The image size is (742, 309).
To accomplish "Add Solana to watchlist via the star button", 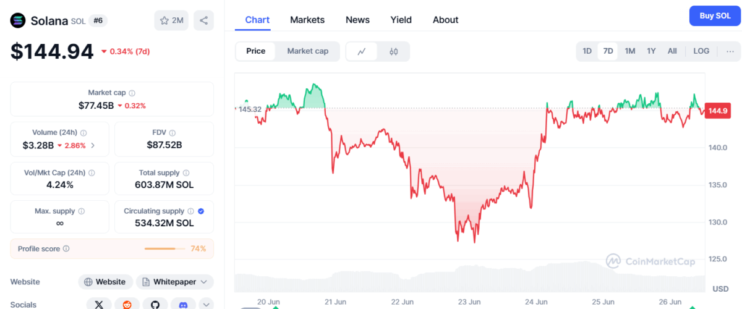I will pyautogui.click(x=171, y=20).
